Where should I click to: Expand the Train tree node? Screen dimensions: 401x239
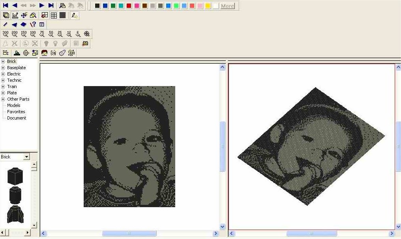3,86
